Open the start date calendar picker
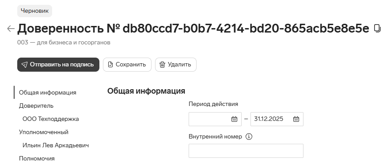Viewport: 383px width, 164px height. pos(234,119)
